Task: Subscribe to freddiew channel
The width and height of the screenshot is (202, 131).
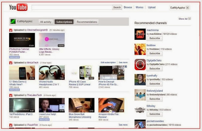Action: coord(155,53)
